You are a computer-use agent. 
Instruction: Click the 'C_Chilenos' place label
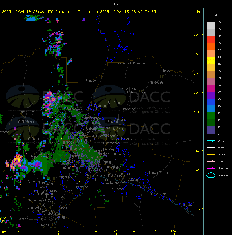(26, 122)
